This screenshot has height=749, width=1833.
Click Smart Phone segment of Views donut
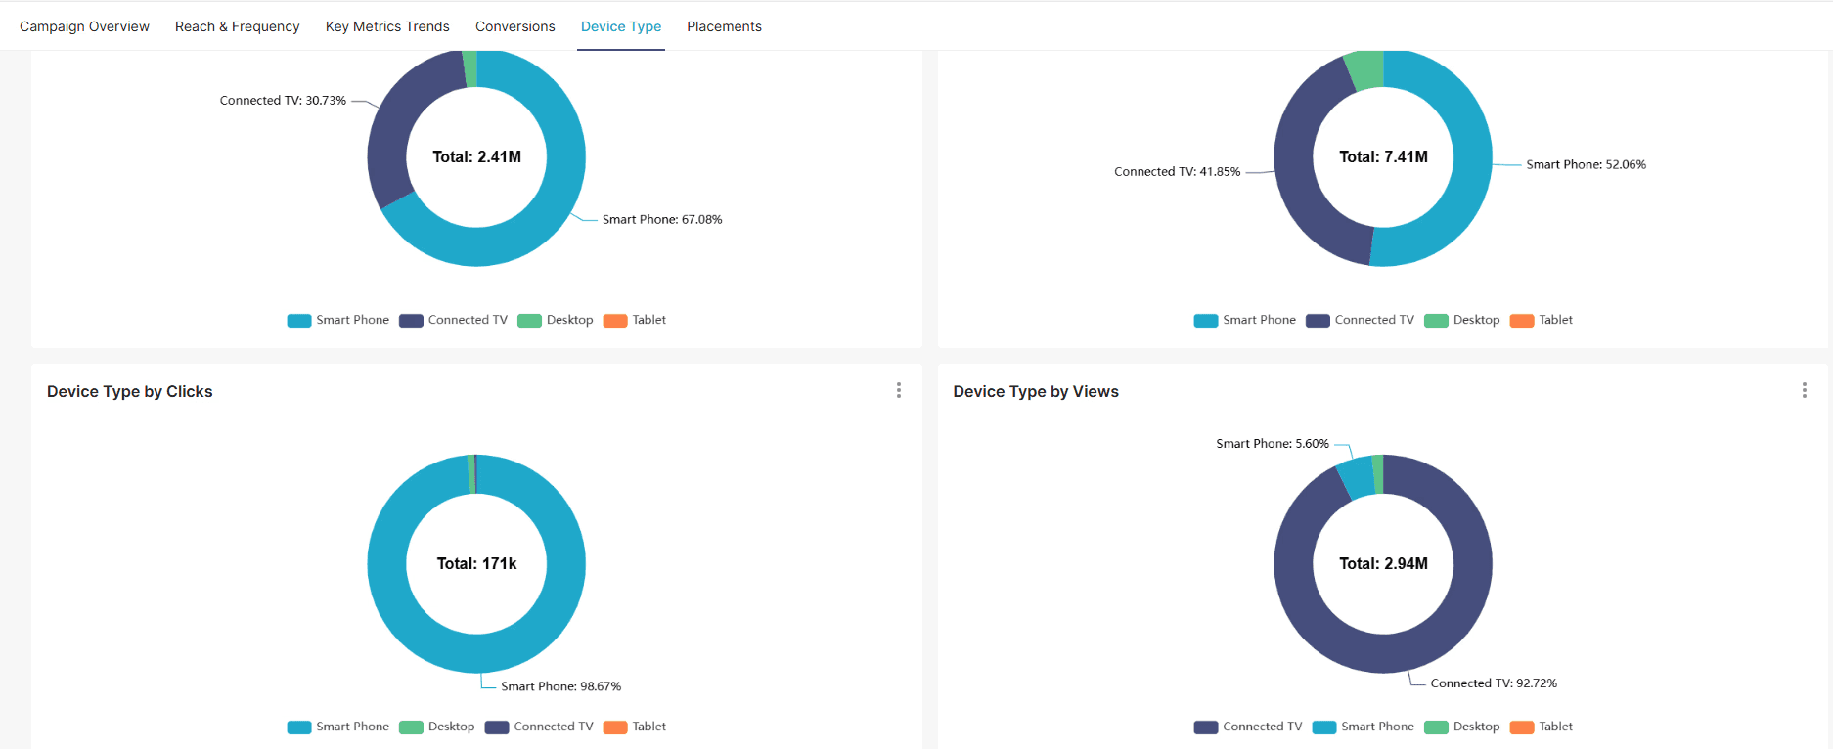[1358, 478]
